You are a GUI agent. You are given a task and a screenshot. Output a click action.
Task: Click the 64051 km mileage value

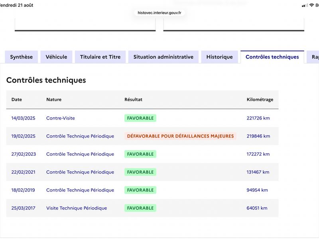pos(257,208)
